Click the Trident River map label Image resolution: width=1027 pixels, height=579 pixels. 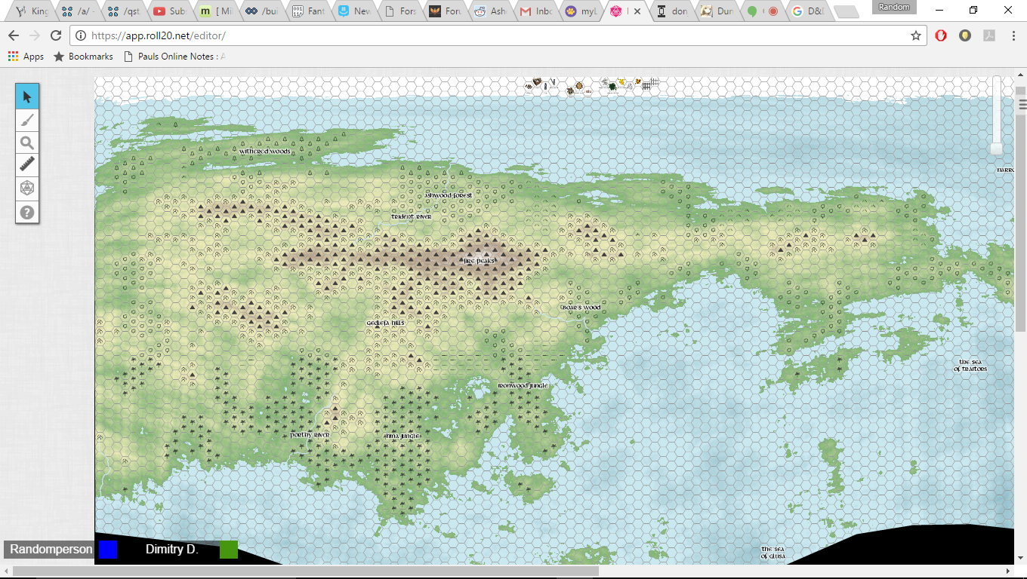[x=411, y=216]
